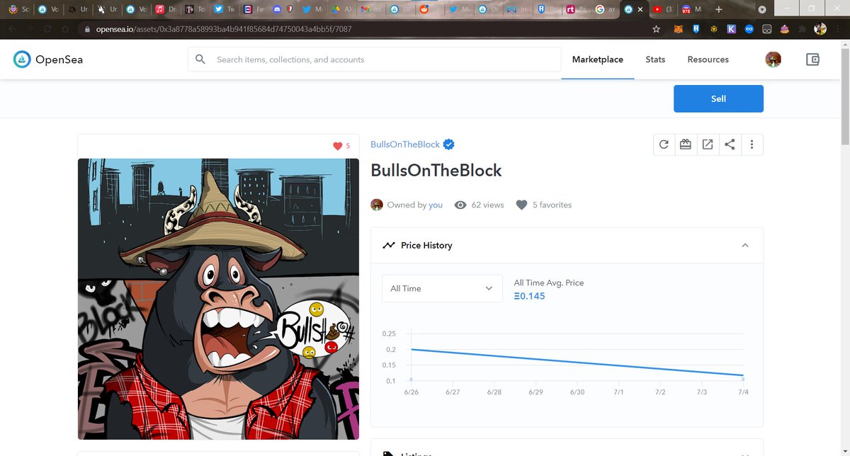This screenshot has width=850, height=456.
Task: Click the "62 views" text
Action: (x=487, y=205)
